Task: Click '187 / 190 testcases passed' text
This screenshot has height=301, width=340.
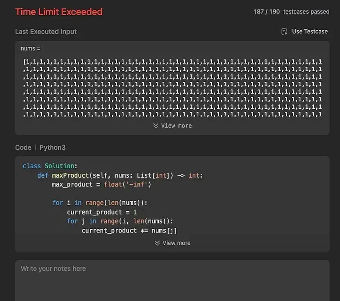Action: pyautogui.click(x=291, y=12)
